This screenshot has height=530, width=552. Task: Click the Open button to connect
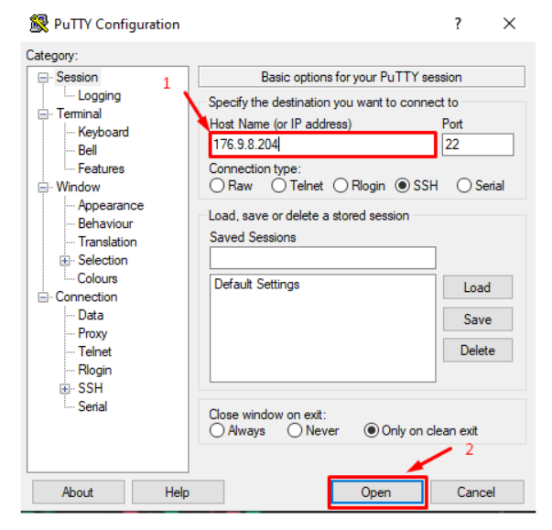pos(376,492)
